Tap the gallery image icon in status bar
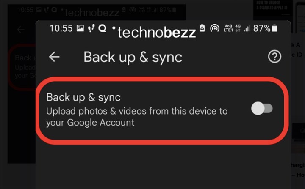Image resolution: width=305 pixels, height=189 pixels. (80, 29)
